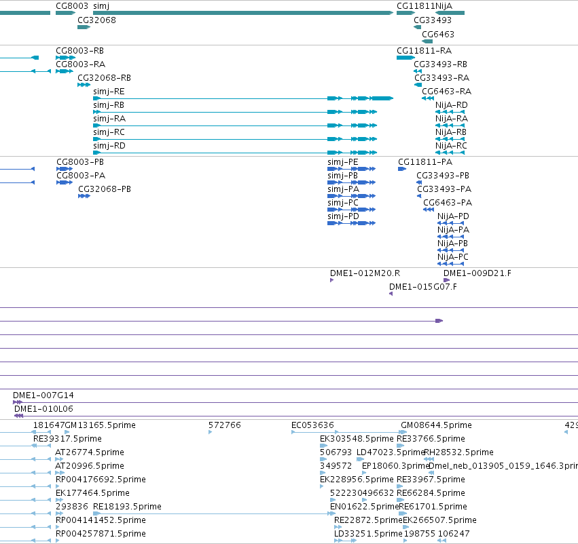Click the CG33493 gene glyph

(x=417, y=27)
